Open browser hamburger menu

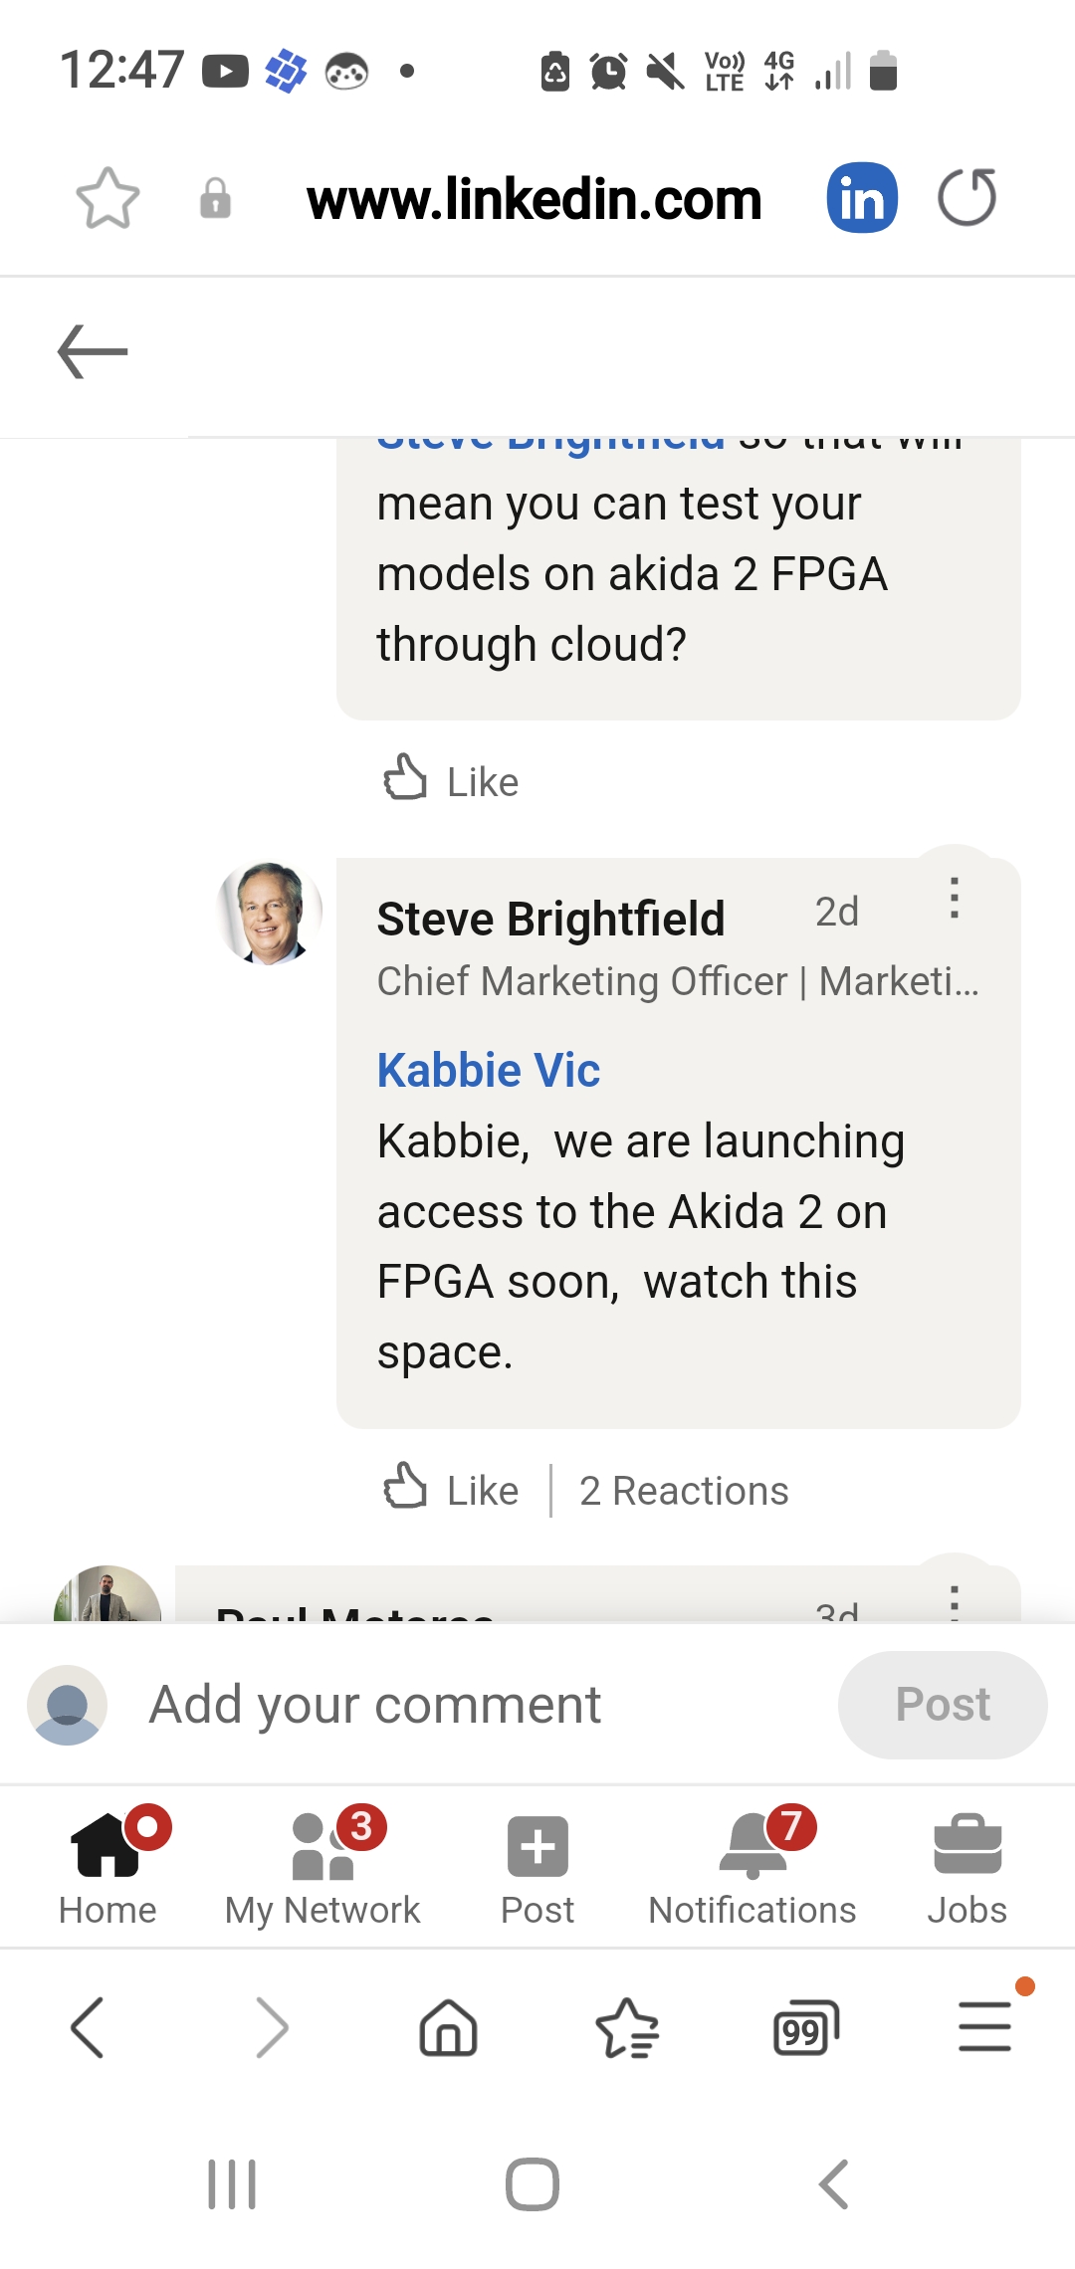(984, 2028)
